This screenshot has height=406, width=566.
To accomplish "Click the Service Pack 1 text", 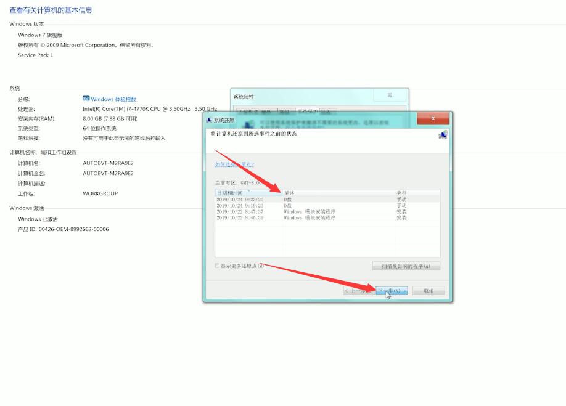I will coord(35,55).
